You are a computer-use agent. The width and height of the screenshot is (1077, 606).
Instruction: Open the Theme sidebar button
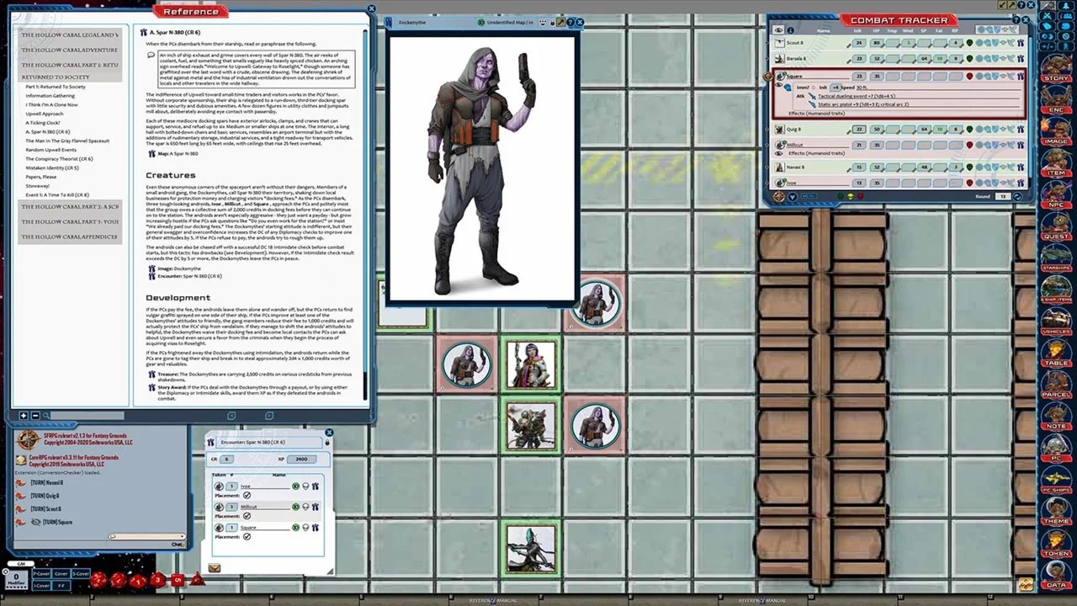coord(1056,510)
